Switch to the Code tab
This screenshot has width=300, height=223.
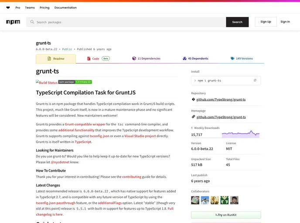pos(99,58)
